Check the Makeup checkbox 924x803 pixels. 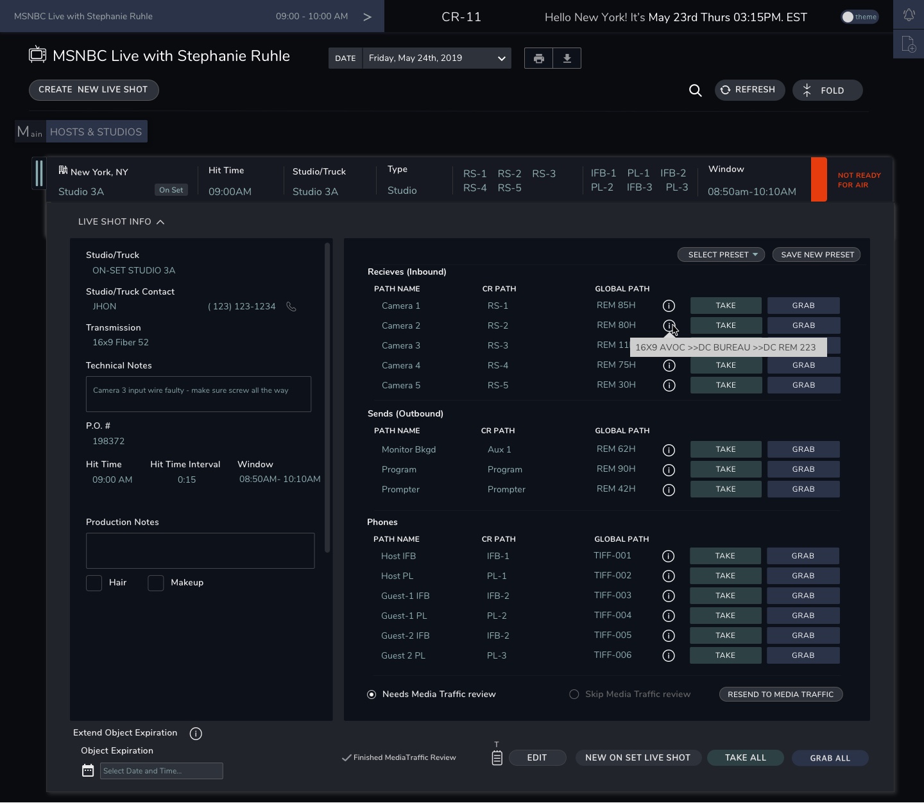pyautogui.click(x=156, y=583)
